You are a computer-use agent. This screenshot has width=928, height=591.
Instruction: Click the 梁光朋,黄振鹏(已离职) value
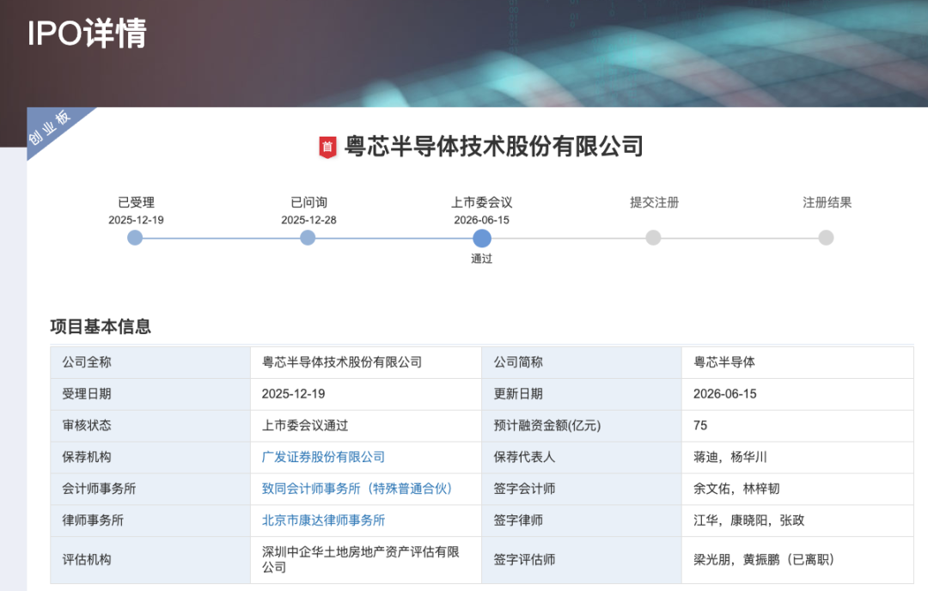[764, 559]
